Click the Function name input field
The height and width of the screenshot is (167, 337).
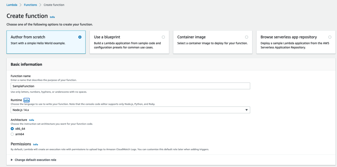point(130,86)
